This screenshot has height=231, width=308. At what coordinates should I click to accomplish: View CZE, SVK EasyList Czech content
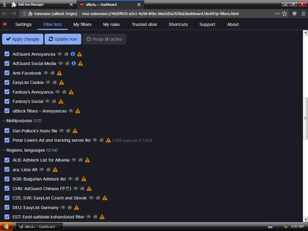click(91, 198)
